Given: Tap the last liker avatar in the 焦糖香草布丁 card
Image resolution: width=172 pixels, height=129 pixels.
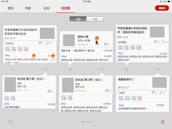Looking at the screenshot, I should [140, 98].
